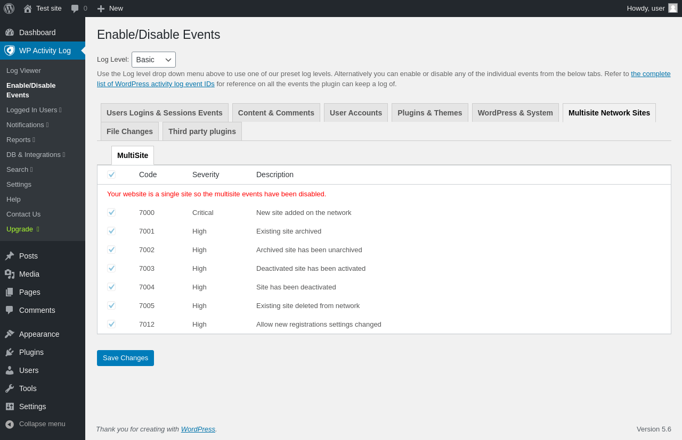Click the Dashboard gauge icon
This screenshot has height=440, width=682.
10,32
